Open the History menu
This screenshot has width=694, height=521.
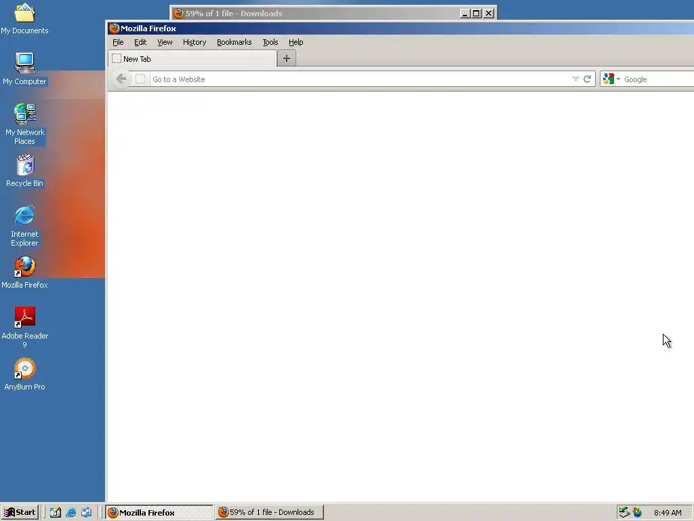tap(195, 42)
